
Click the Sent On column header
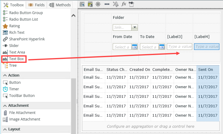(x=208, y=70)
